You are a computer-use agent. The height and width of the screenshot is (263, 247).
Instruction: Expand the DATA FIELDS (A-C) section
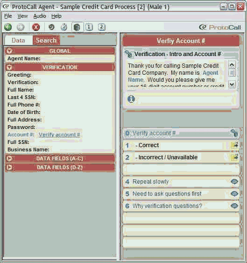coord(9,158)
